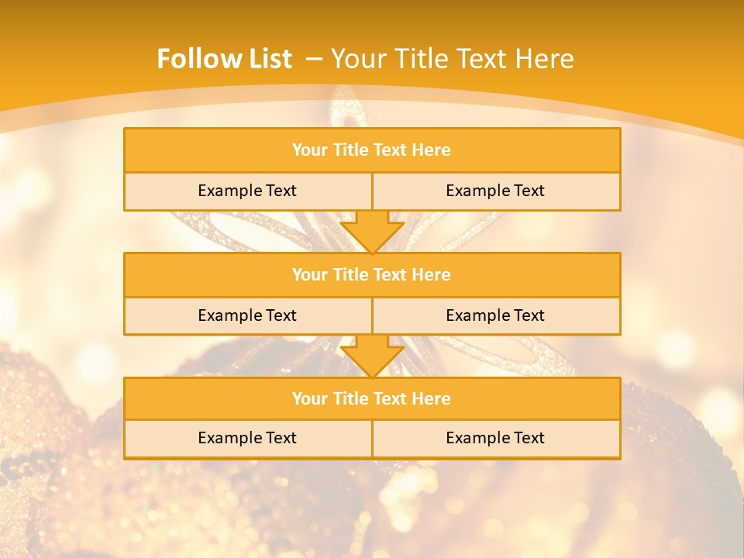Click the down arrow above the bottom block
The image size is (744, 558).
click(x=372, y=356)
